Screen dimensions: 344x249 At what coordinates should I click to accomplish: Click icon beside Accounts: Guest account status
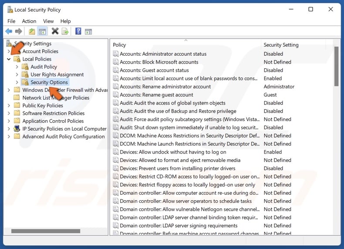pos(116,70)
